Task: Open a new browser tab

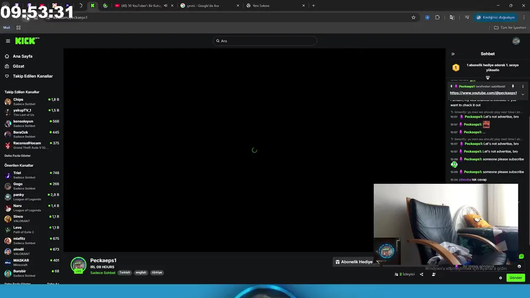Action: (313, 6)
